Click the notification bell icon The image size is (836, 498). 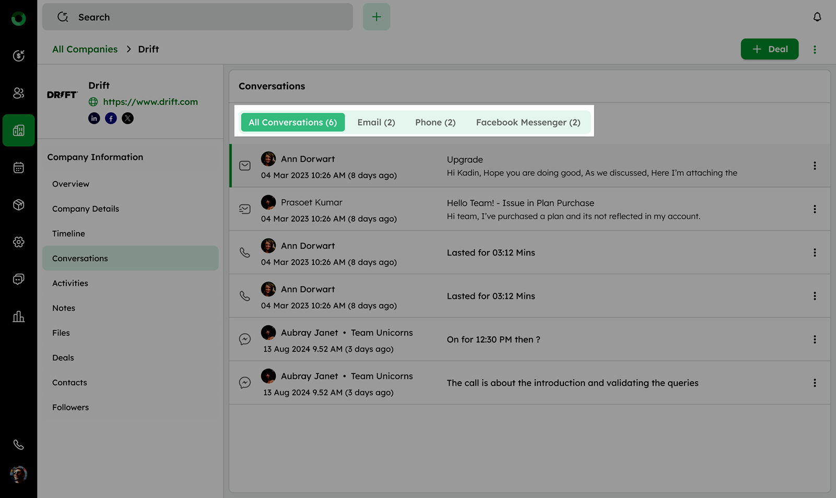[x=817, y=17]
